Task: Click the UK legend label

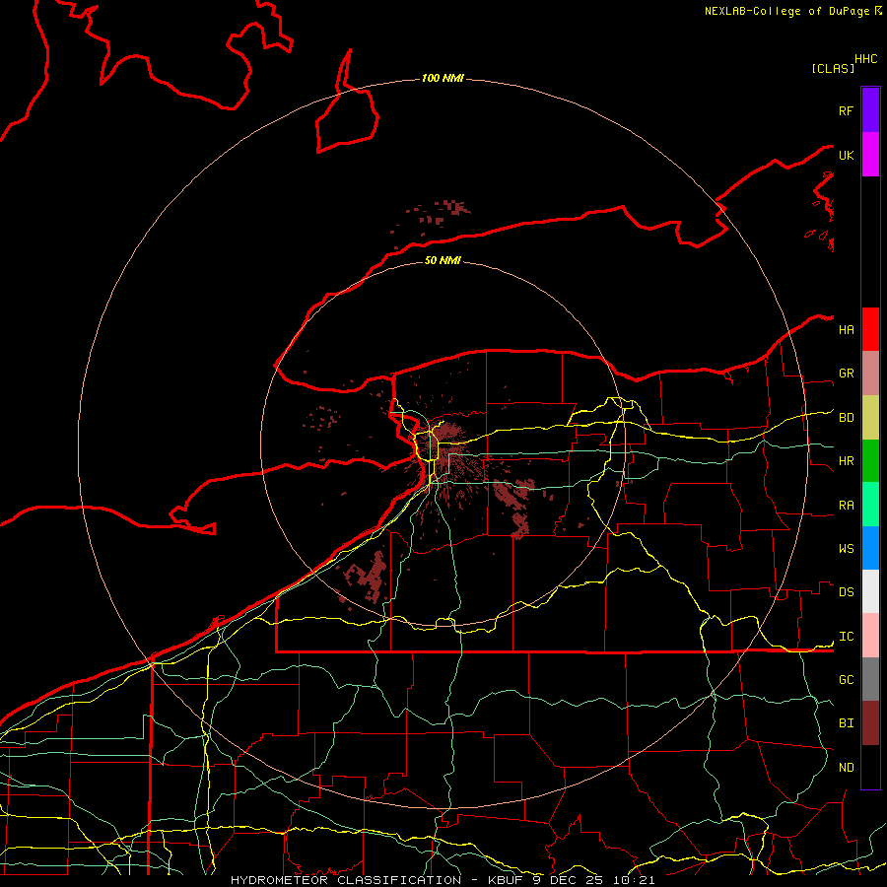Action: 846,155
